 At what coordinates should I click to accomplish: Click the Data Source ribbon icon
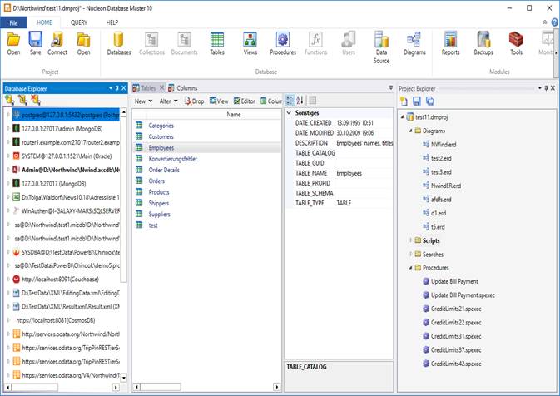[381, 47]
